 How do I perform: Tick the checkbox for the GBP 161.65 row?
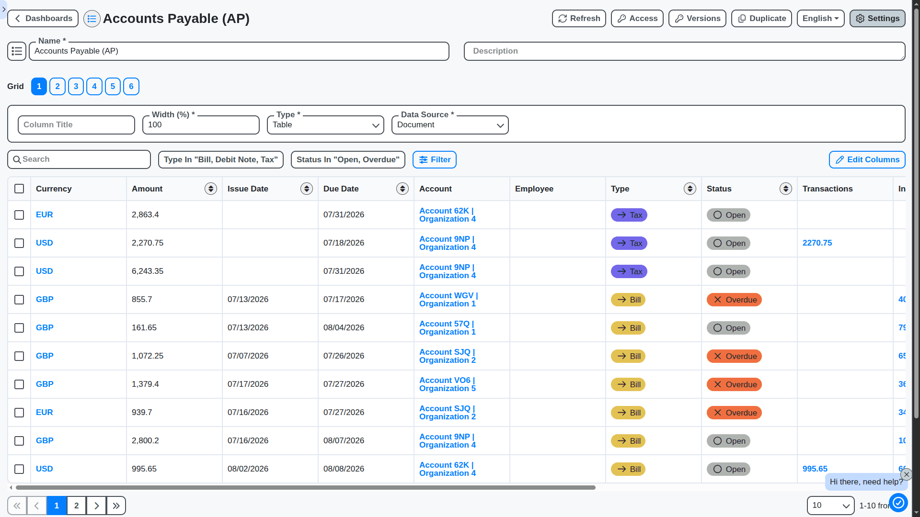(19, 328)
